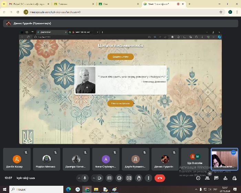Toggle the camera on/off button
This screenshot has width=241, height=193.
click(x=99, y=178)
